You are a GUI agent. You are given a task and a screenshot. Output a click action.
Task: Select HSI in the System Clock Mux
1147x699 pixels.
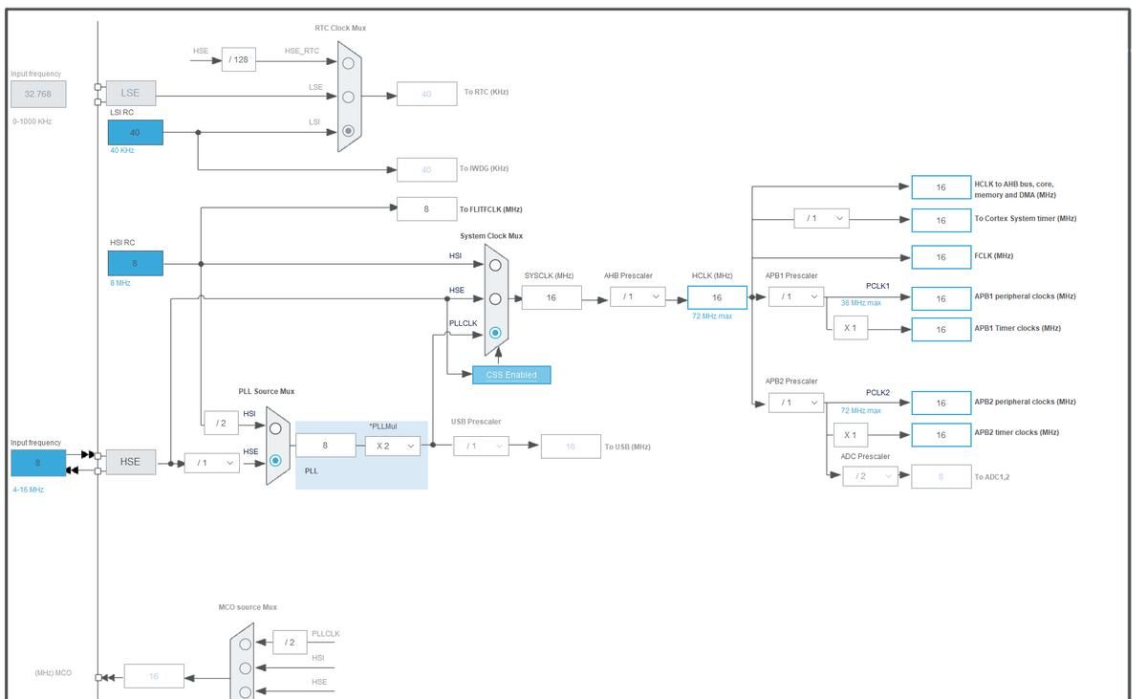click(495, 265)
